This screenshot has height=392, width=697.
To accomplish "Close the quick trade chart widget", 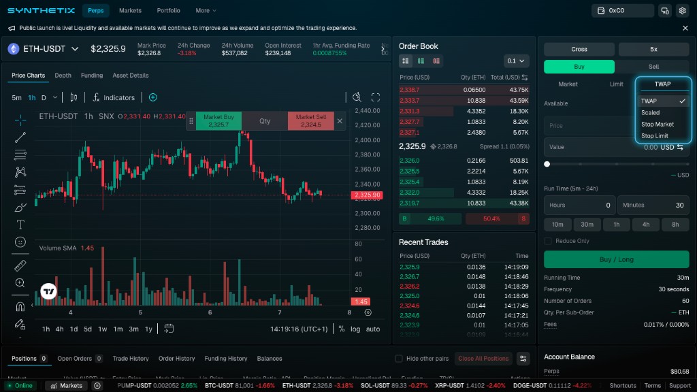I will coord(340,121).
